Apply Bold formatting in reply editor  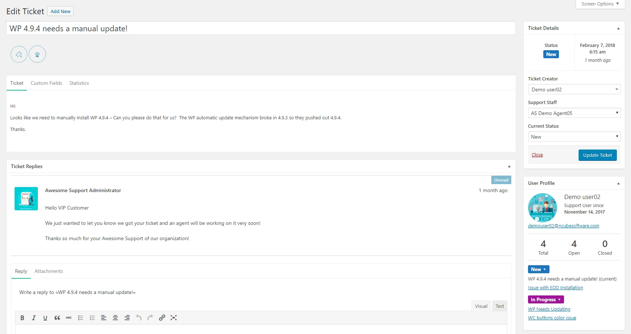tap(22, 318)
